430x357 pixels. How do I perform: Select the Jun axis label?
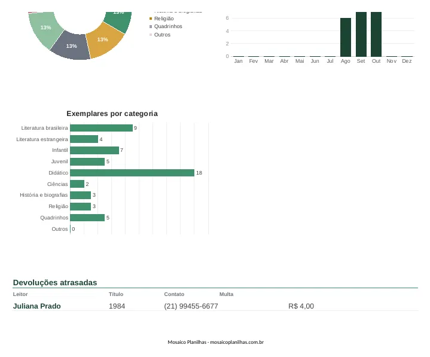click(315, 61)
